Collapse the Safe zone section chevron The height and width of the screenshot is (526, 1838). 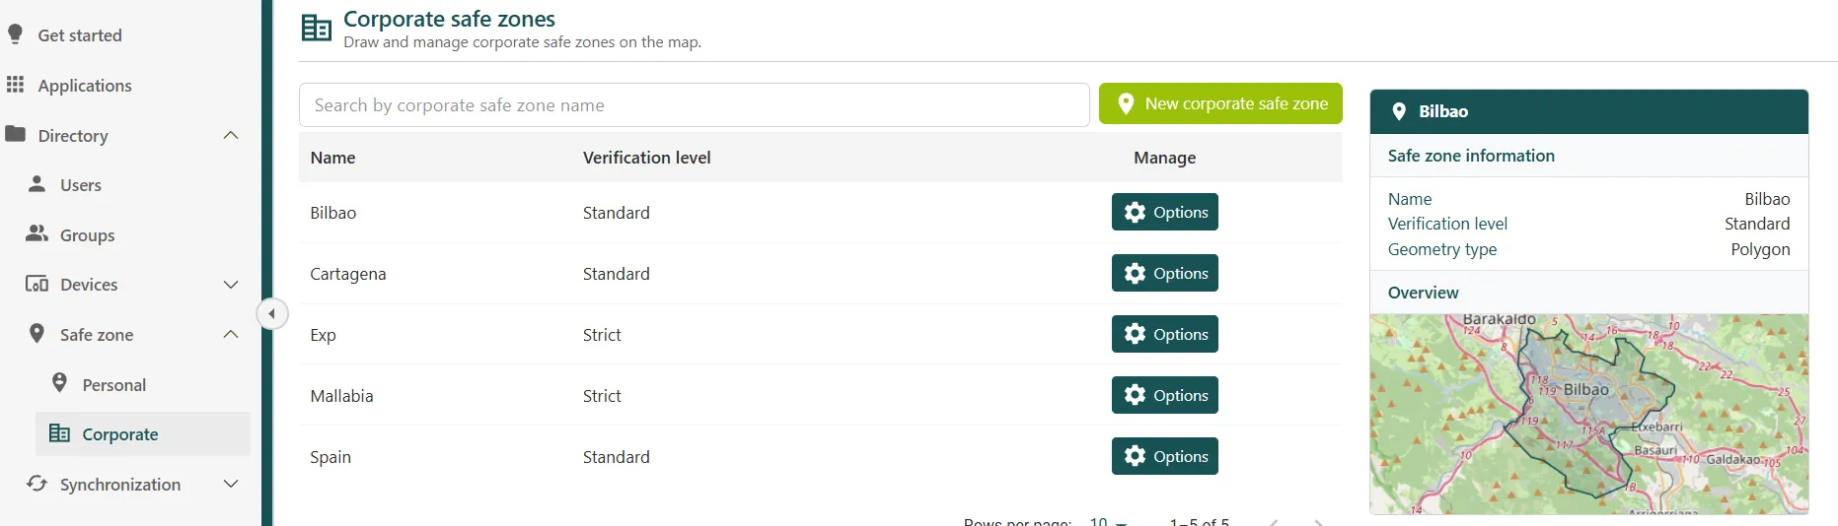[x=231, y=334]
